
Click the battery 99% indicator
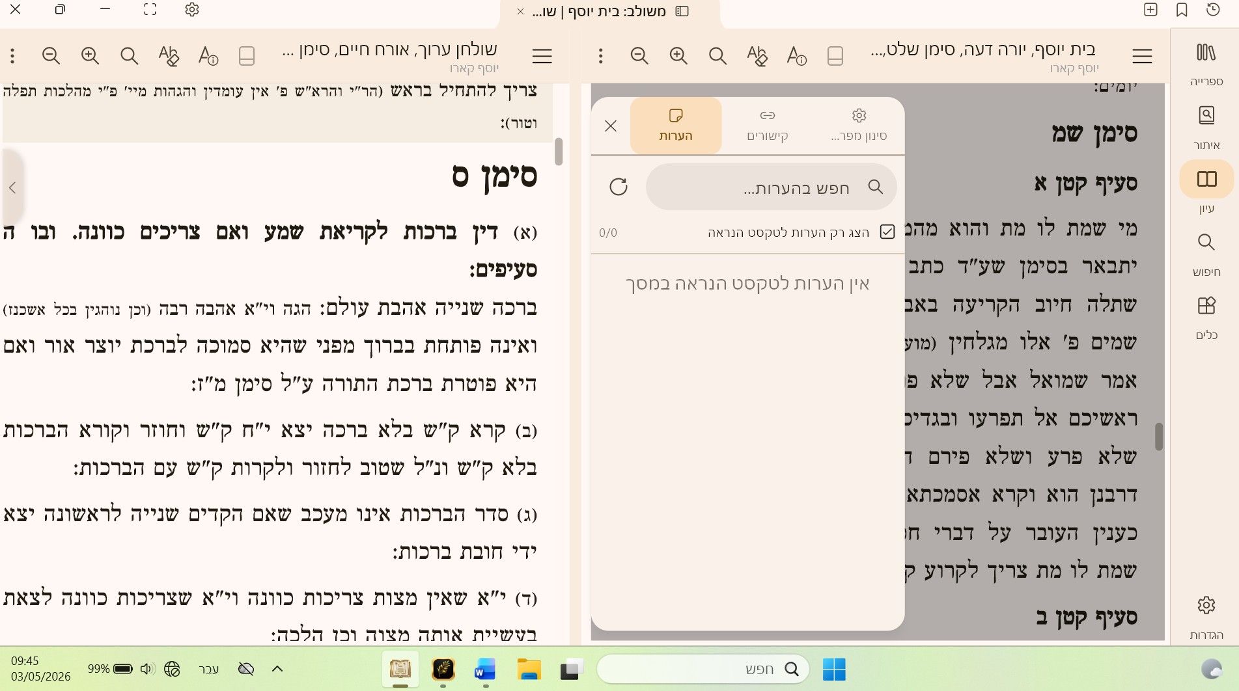[x=110, y=668]
